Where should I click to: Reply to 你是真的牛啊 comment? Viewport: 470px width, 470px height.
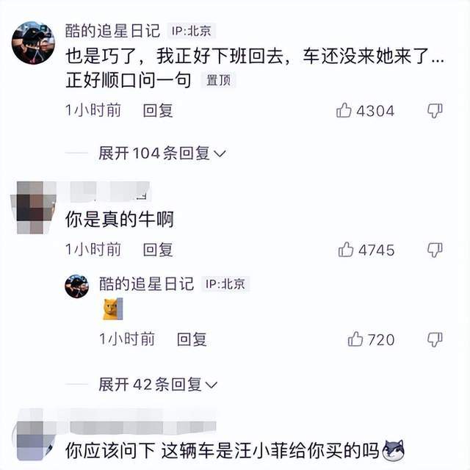tap(158, 250)
